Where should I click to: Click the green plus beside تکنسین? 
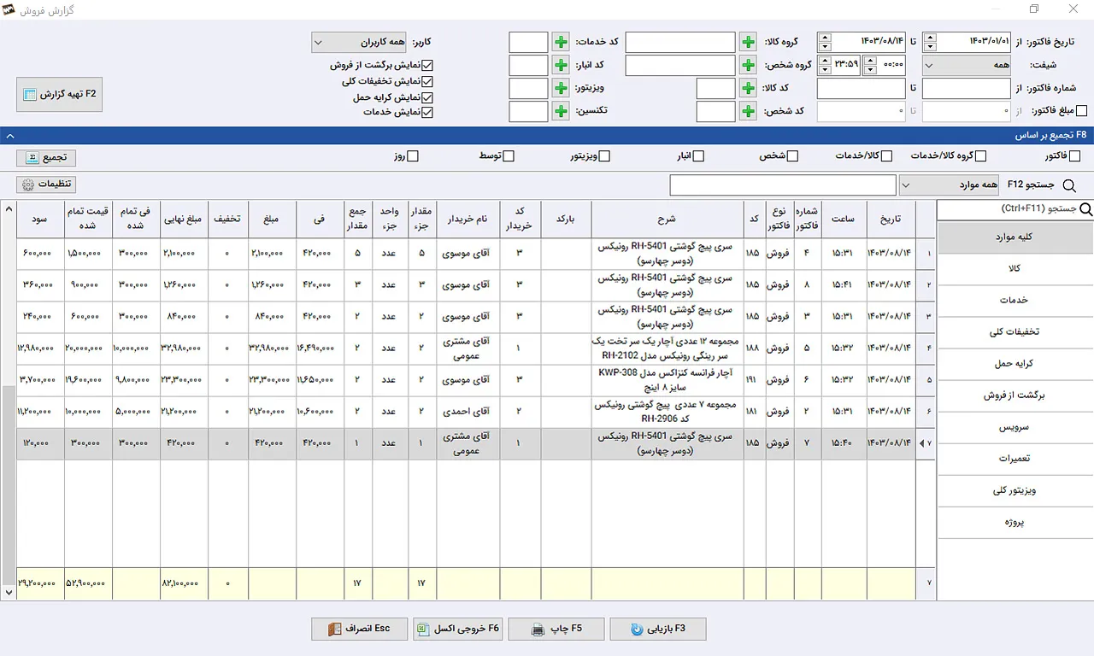click(x=560, y=111)
